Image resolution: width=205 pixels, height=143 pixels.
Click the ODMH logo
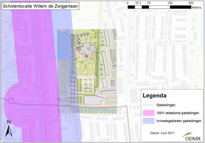click(x=191, y=137)
